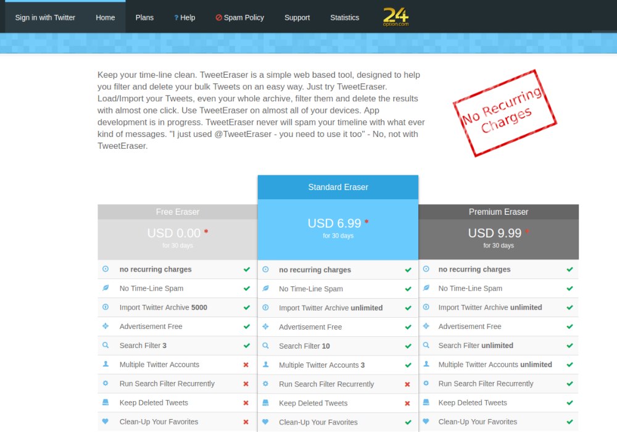Click the green check for Standard Eraser Multiple Twitter Accounts 3

[408, 365]
